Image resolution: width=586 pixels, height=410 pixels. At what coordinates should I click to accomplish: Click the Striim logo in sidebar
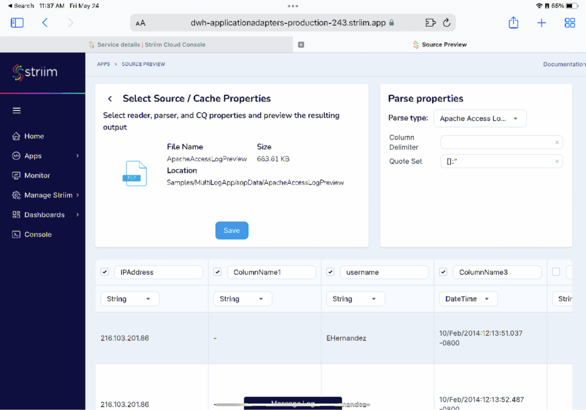35,73
